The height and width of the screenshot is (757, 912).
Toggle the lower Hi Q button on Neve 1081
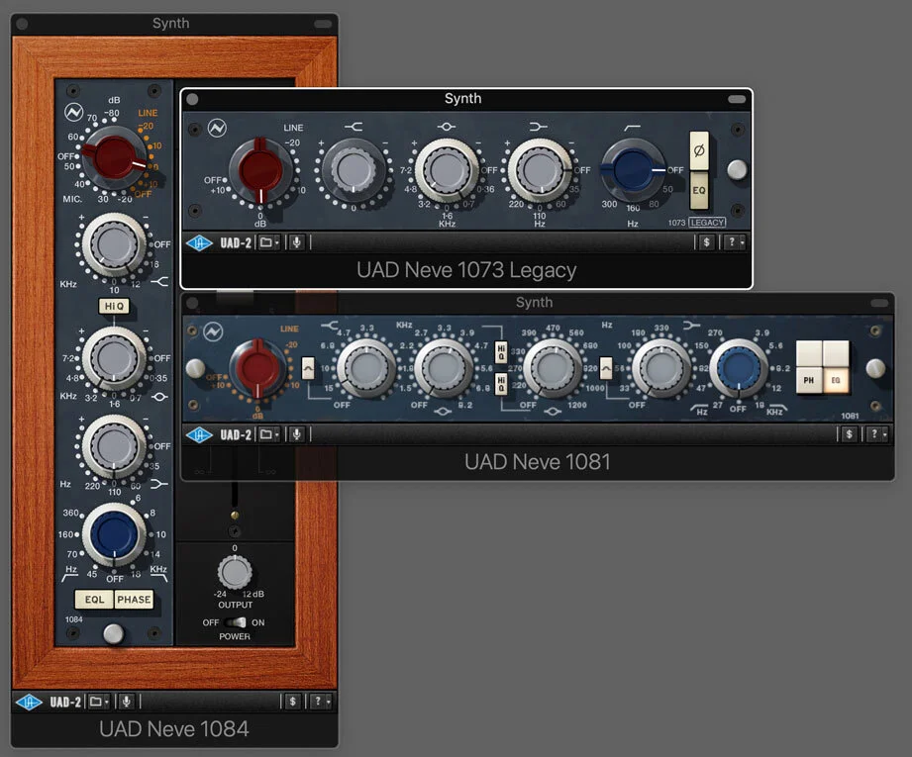point(501,384)
